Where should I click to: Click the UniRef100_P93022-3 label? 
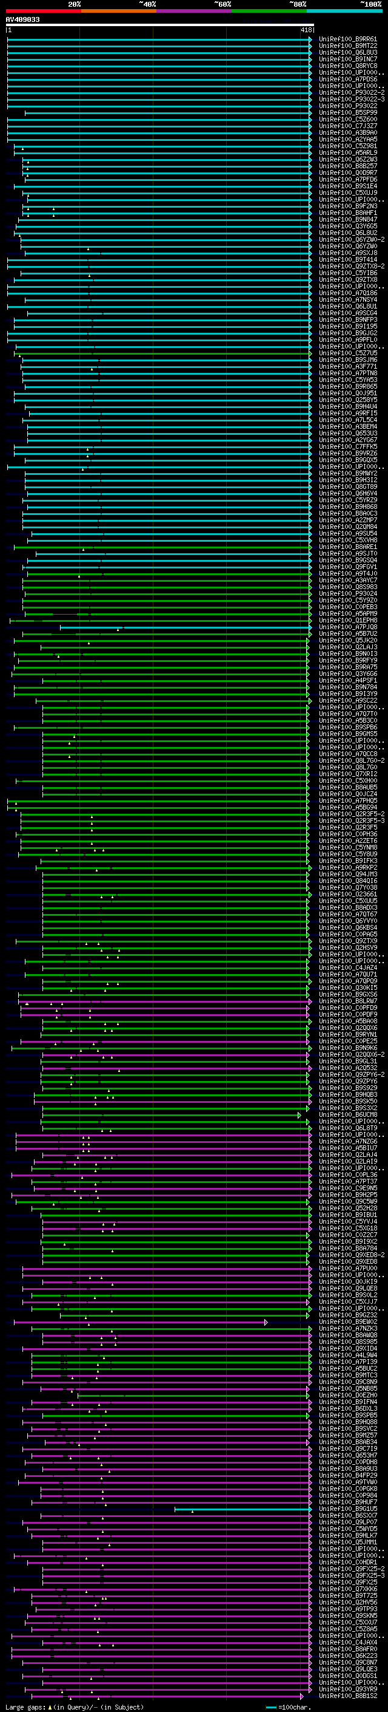point(352,99)
